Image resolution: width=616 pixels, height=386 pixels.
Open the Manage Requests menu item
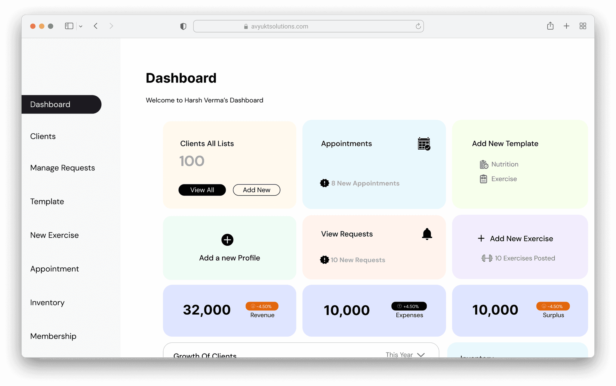62,168
